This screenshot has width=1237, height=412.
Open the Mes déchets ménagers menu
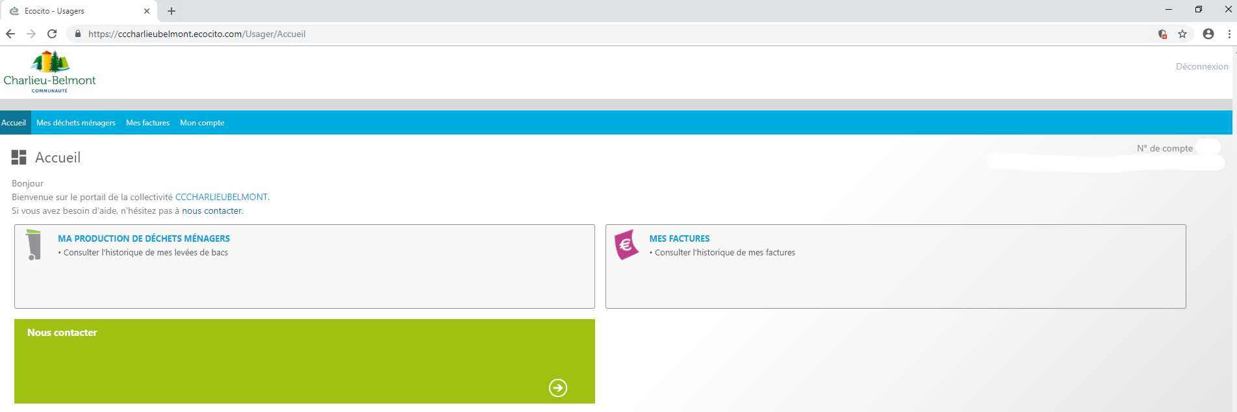[76, 123]
